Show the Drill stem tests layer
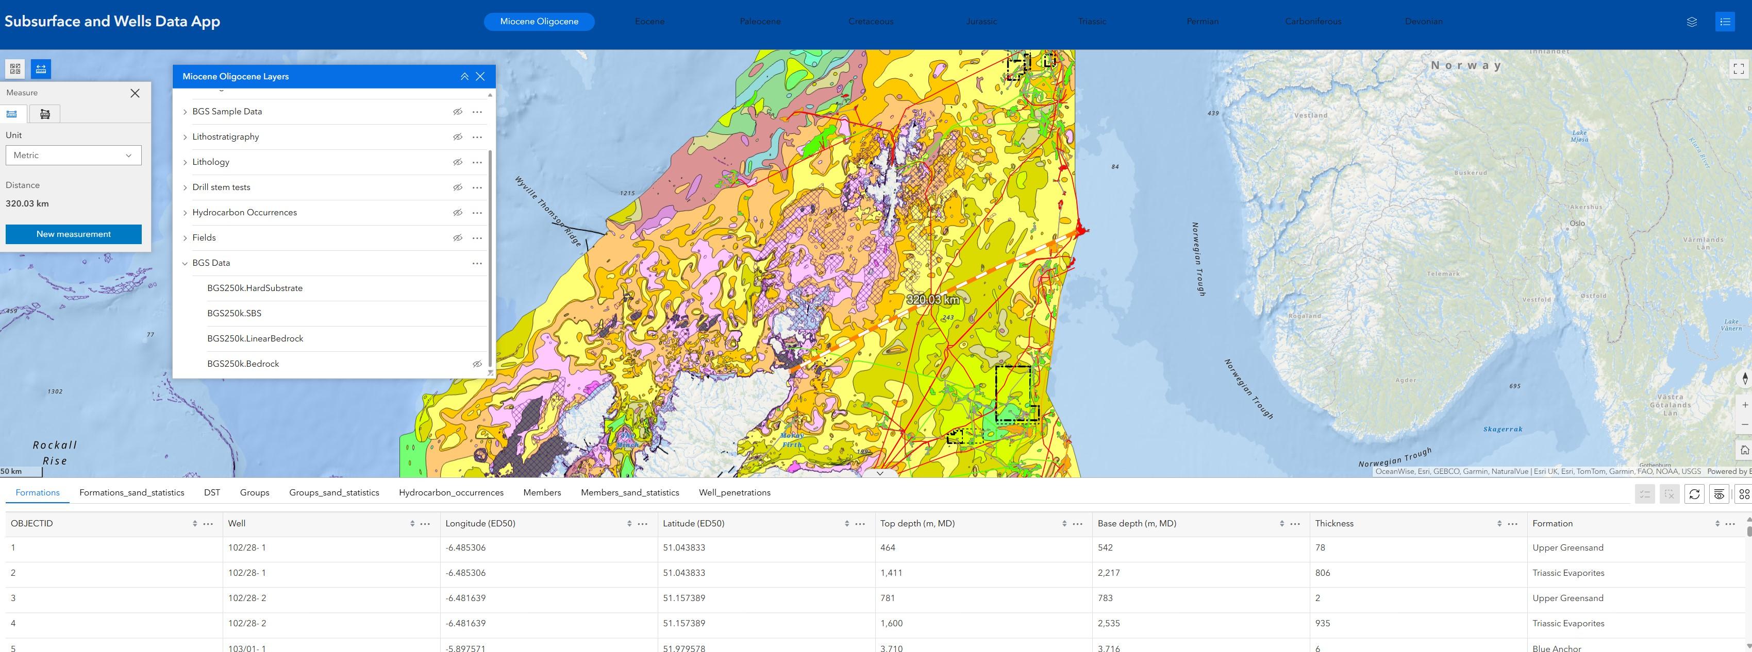The width and height of the screenshot is (1752, 652). (458, 187)
